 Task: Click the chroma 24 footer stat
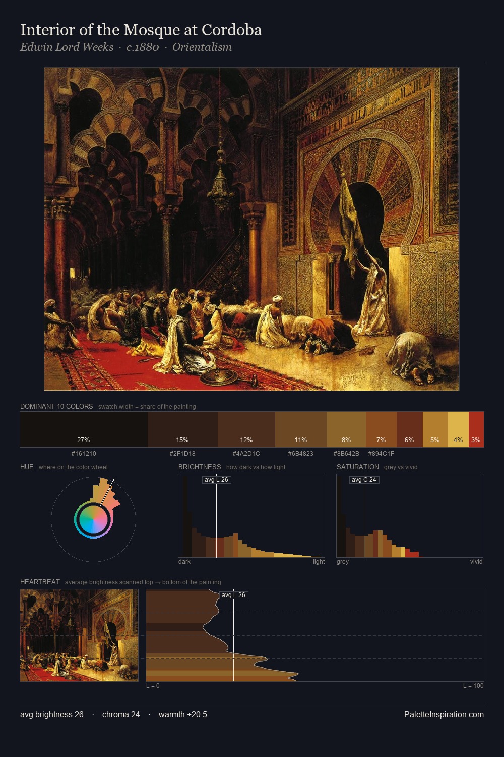(121, 714)
